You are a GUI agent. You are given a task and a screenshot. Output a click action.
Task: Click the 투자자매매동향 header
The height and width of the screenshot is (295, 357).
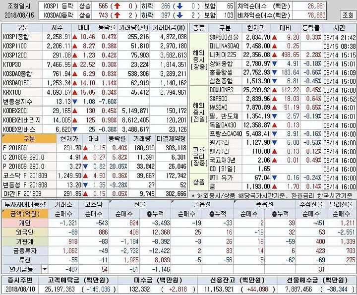pyautogui.click(x=25, y=204)
